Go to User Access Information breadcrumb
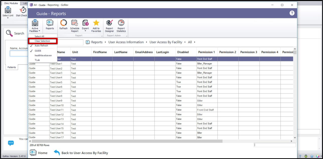 (x=126, y=42)
